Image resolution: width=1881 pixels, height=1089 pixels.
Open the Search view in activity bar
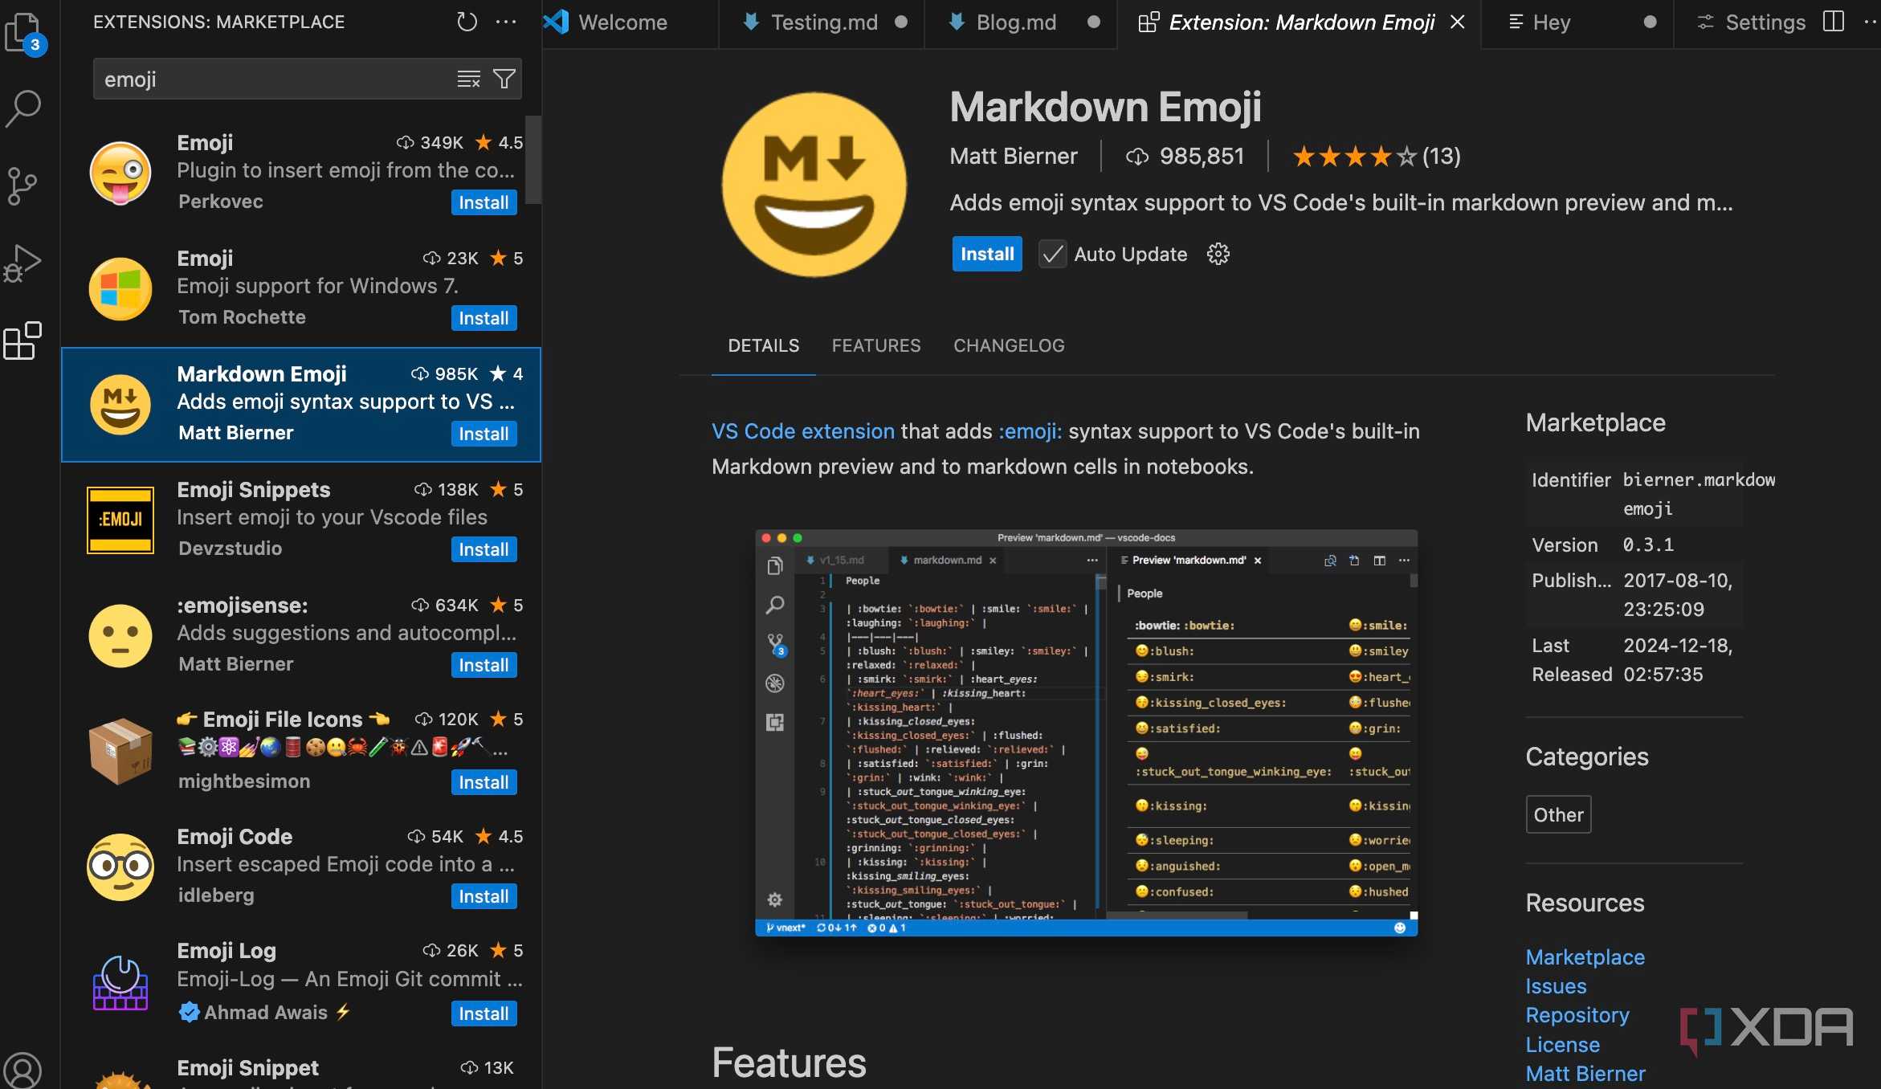click(24, 108)
